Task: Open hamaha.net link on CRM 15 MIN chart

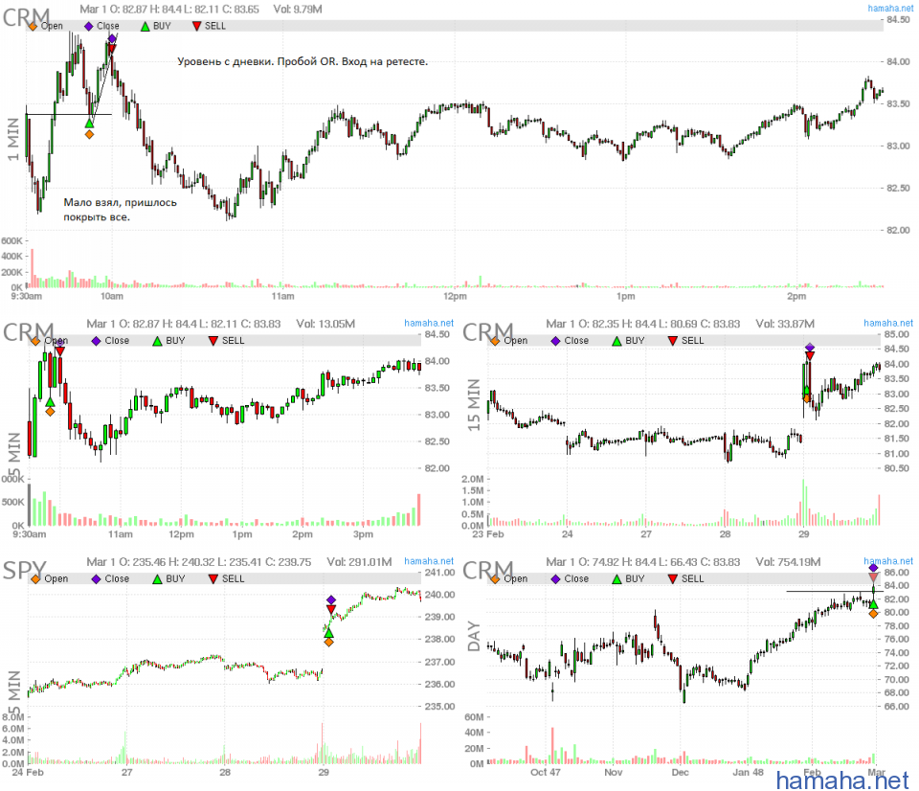Action: pyautogui.click(x=888, y=323)
